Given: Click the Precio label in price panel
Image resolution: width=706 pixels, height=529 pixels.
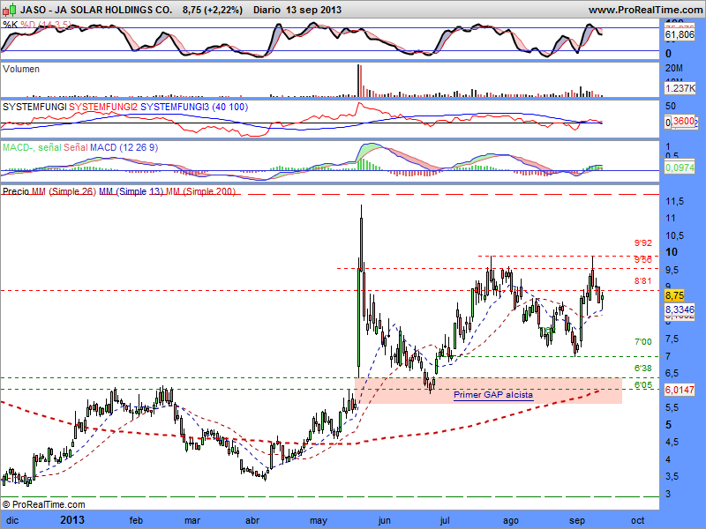Looking at the screenshot, I should [16, 191].
